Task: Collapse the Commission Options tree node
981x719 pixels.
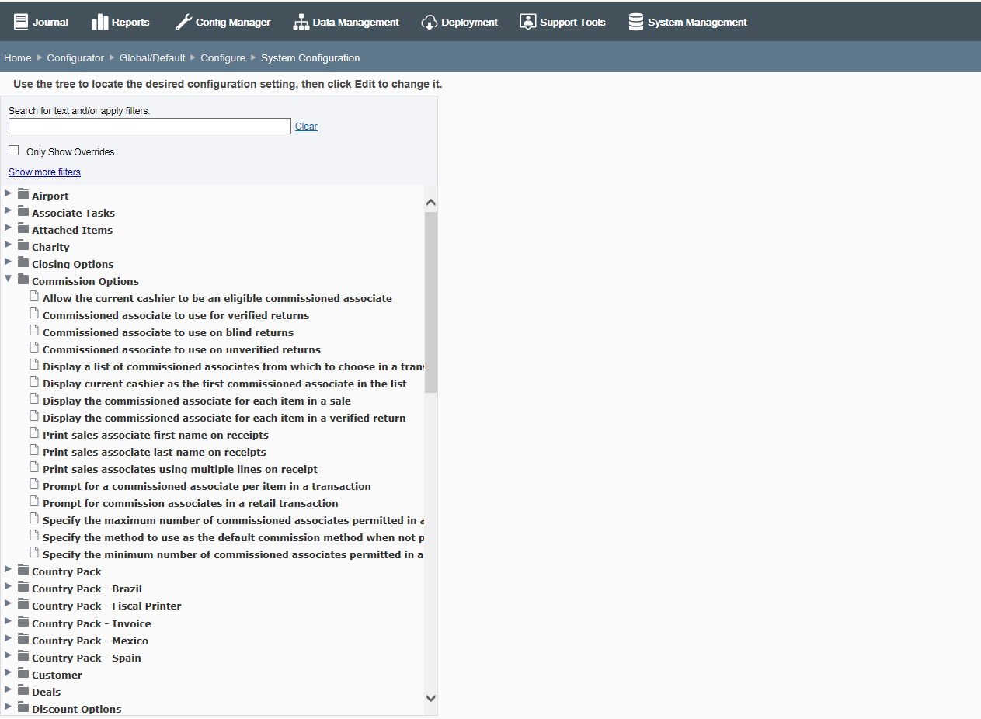Action: [8, 280]
